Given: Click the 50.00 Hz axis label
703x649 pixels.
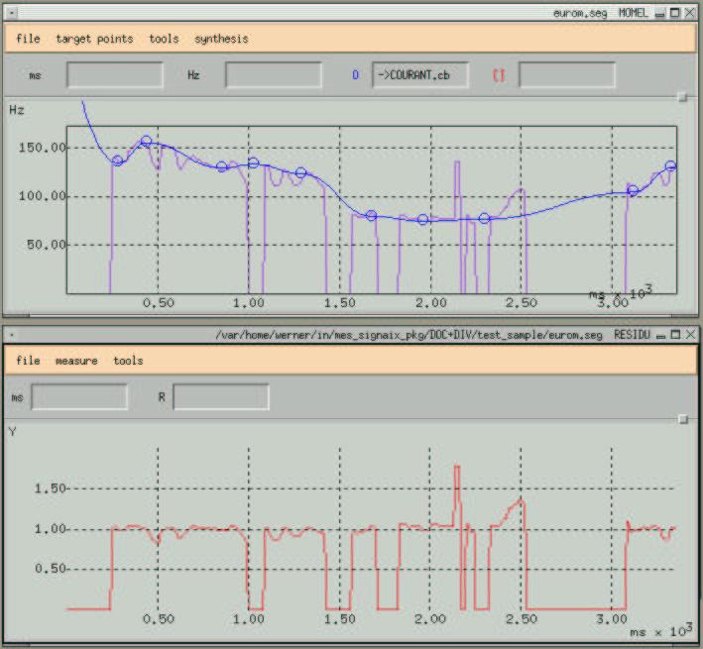Looking at the screenshot, I should click(47, 245).
